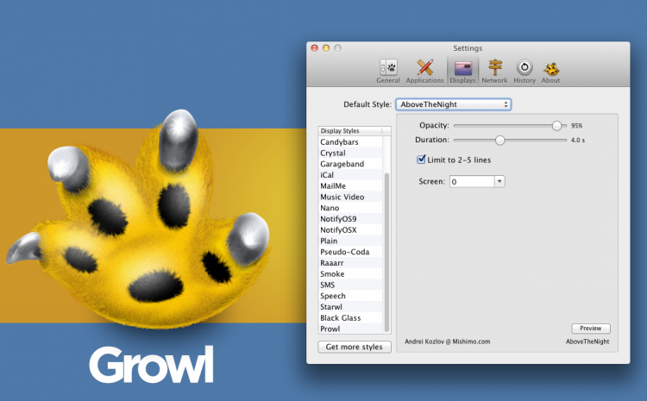Click the Preview button
Image resolution: width=647 pixels, height=401 pixels.
click(590, 329)
